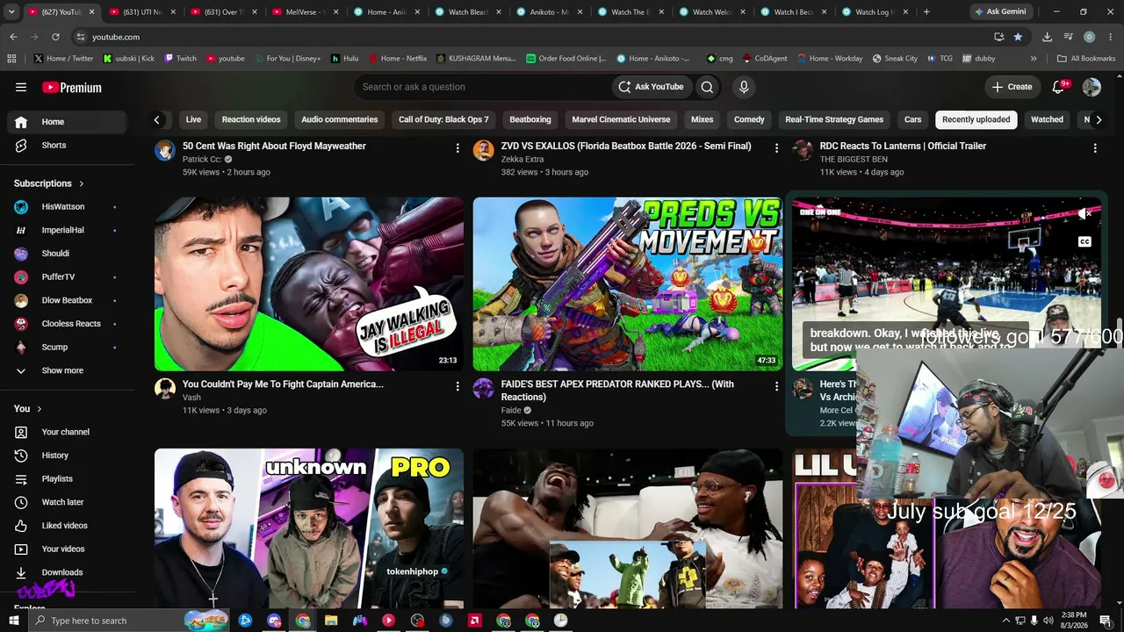Select the Live filter chip
The width and height of the screenshot is (1124, 632).
pyautogui.click(x=193, y=119)
